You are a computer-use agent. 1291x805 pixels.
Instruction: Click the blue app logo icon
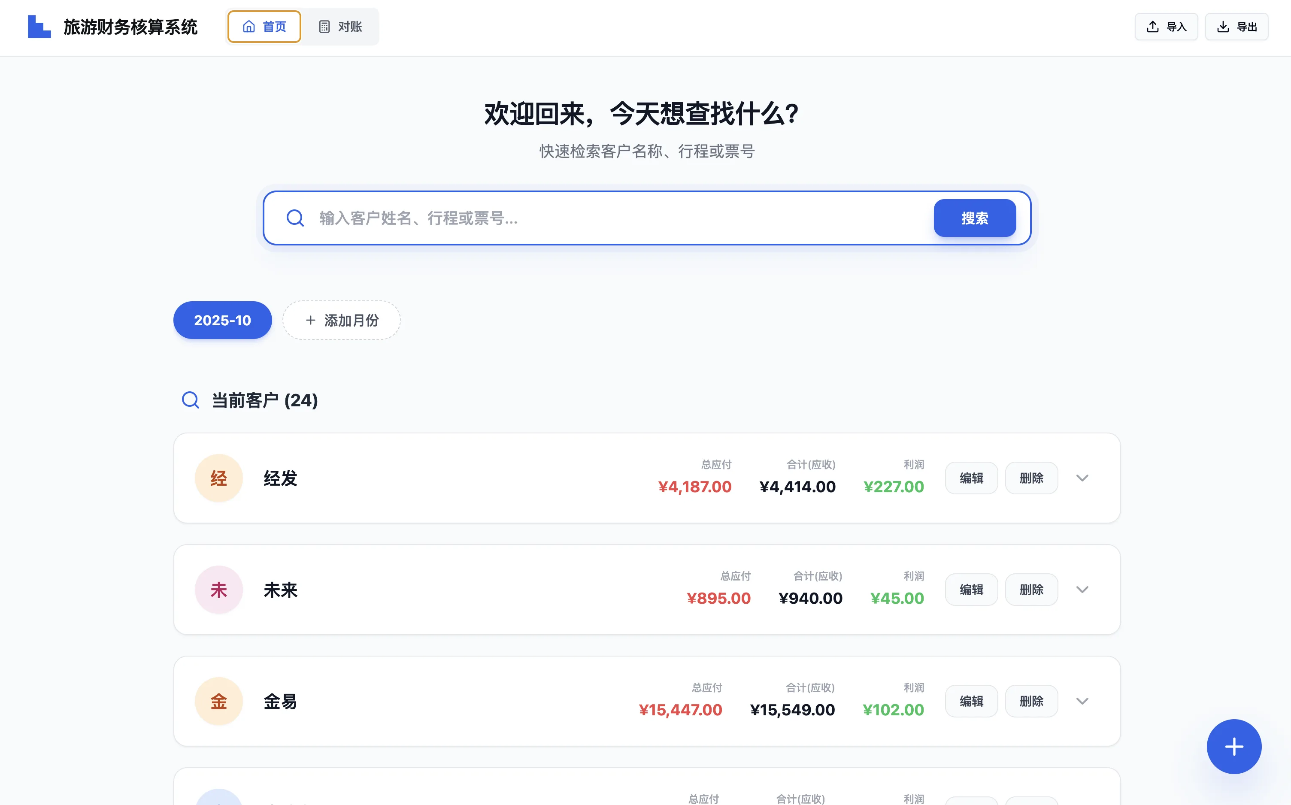coord(39,27)
